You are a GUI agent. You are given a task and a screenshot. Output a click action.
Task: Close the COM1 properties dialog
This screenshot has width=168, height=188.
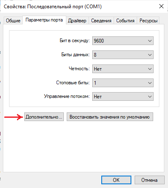pos(161,6)
